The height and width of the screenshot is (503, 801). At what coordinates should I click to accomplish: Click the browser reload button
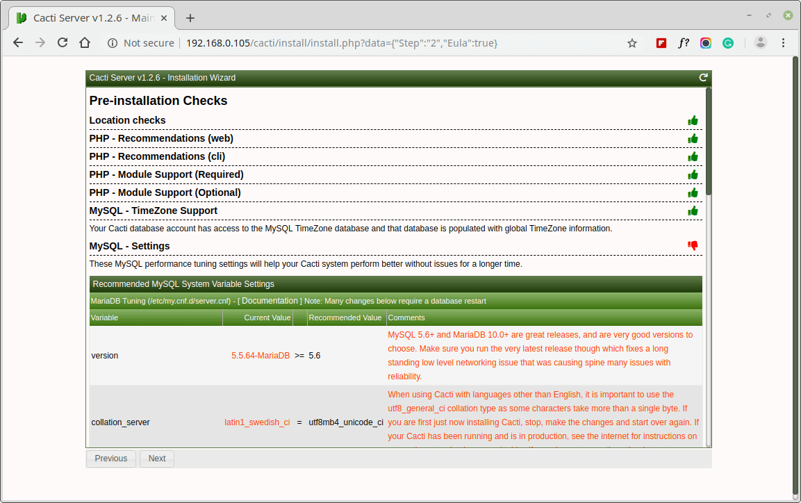pos(63,43)
